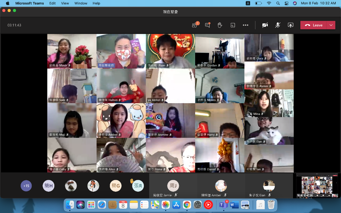
Task: Expand the Leave options dropdown arrow
Action: click(x=331, y=25)
